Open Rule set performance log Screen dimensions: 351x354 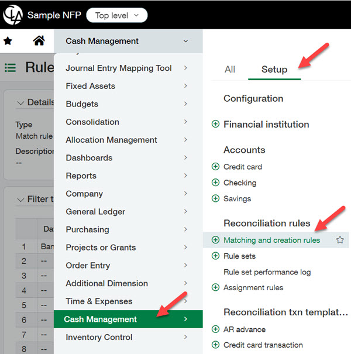click(267, 272)
